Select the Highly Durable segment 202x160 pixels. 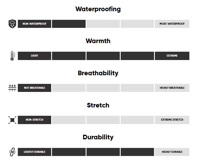[x=172, y=152]
